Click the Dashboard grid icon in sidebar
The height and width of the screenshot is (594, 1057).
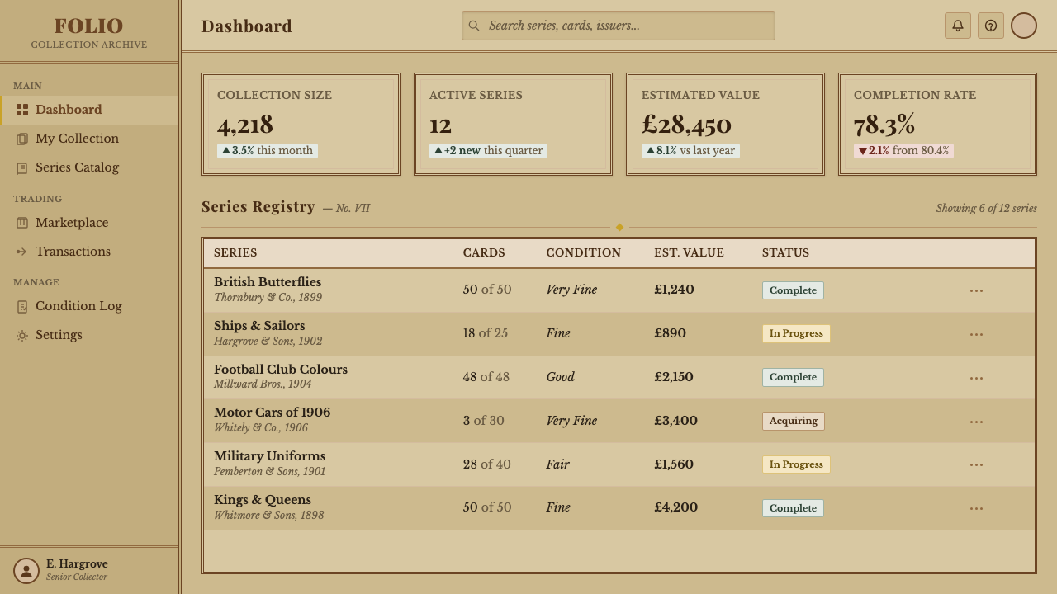[x=22, y=110]
